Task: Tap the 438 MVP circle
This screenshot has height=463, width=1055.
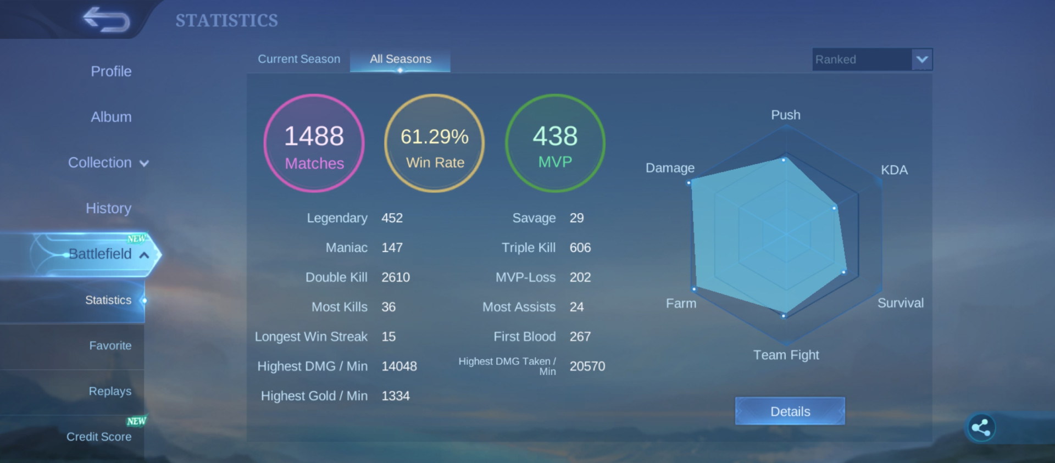Action: click(555, 143)
